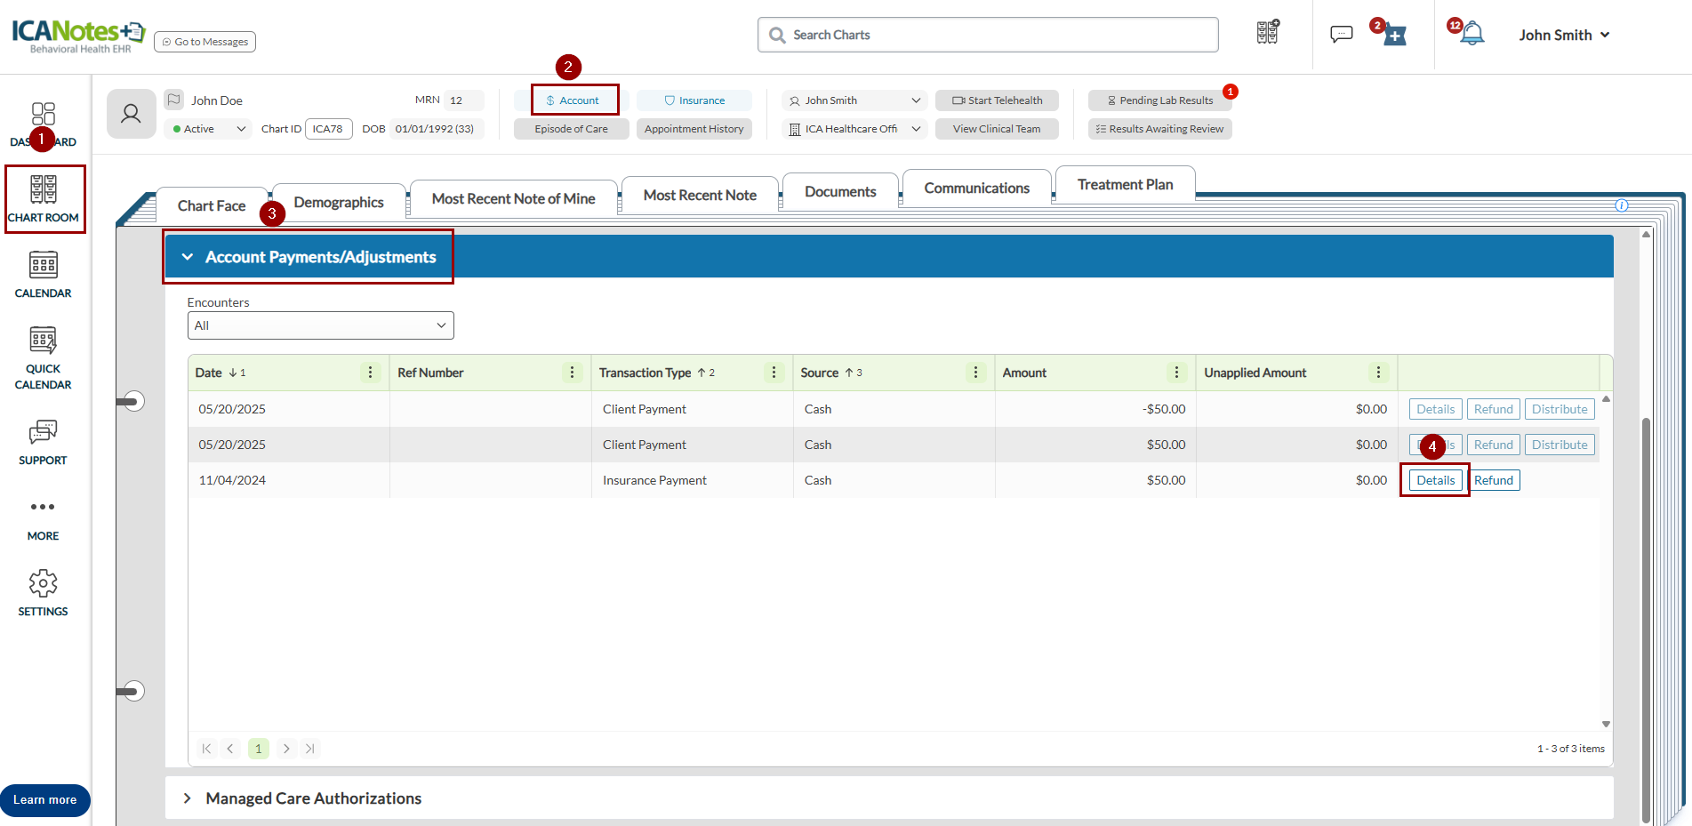Click the notifications bell icon

1472,35
